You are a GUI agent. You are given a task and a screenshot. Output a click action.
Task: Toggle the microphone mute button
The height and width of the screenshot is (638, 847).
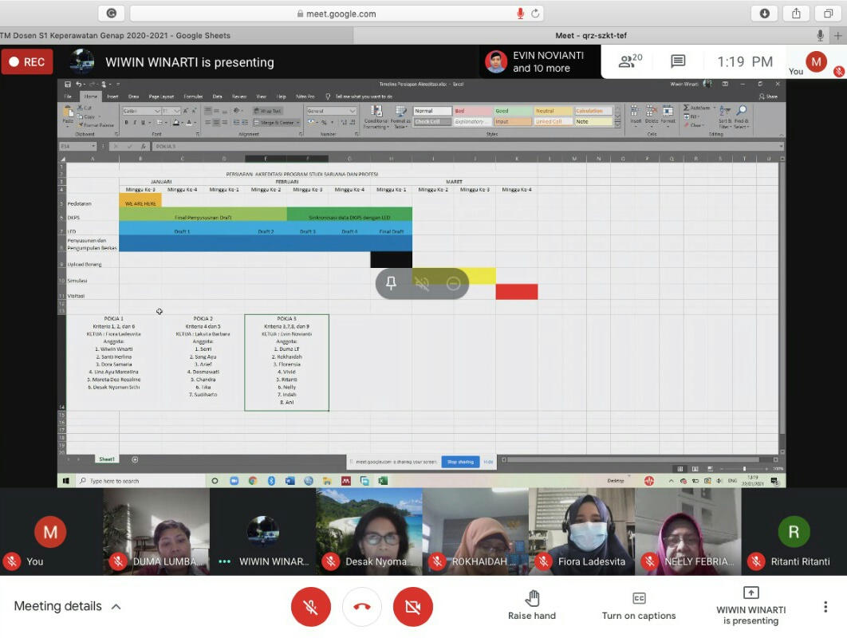point(311,607)
